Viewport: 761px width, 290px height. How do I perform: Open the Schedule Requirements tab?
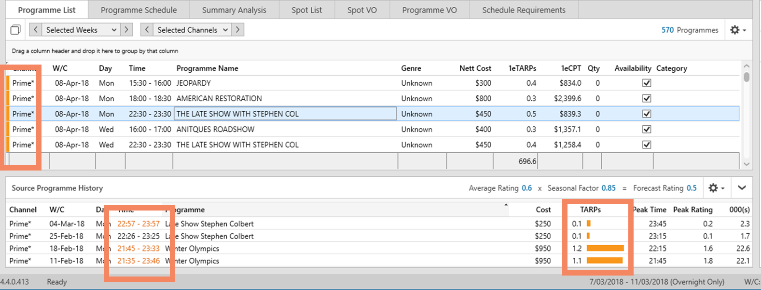pos(524,10)
